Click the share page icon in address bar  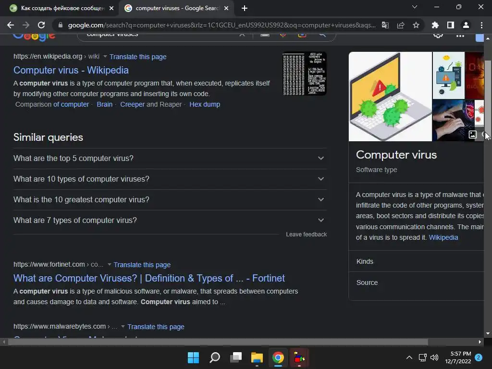401,25
